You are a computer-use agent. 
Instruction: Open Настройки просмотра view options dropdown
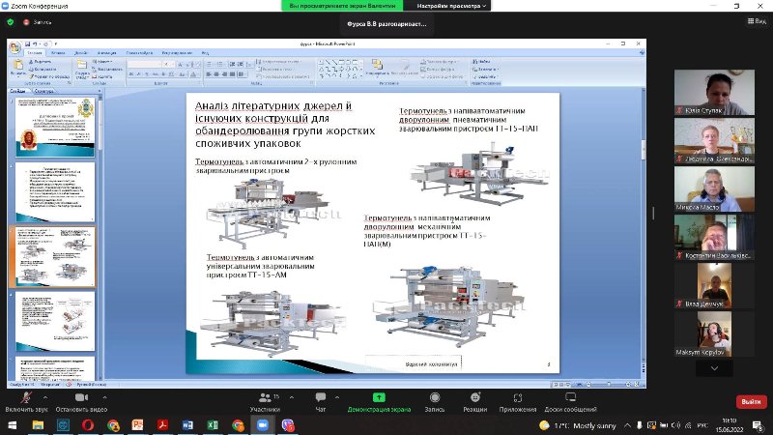coord(452,6)
